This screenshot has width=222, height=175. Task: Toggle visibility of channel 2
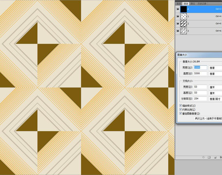[178, 24]
